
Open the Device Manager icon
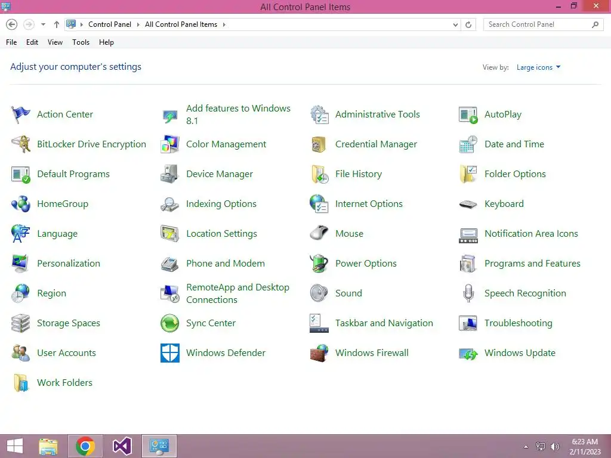click(170, 174)
